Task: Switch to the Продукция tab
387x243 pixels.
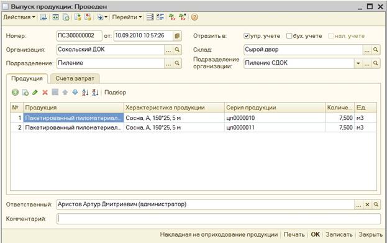Action: (x=27, y=78)
